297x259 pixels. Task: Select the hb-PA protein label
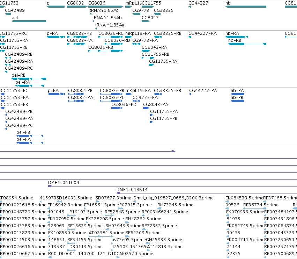point(237,91)
